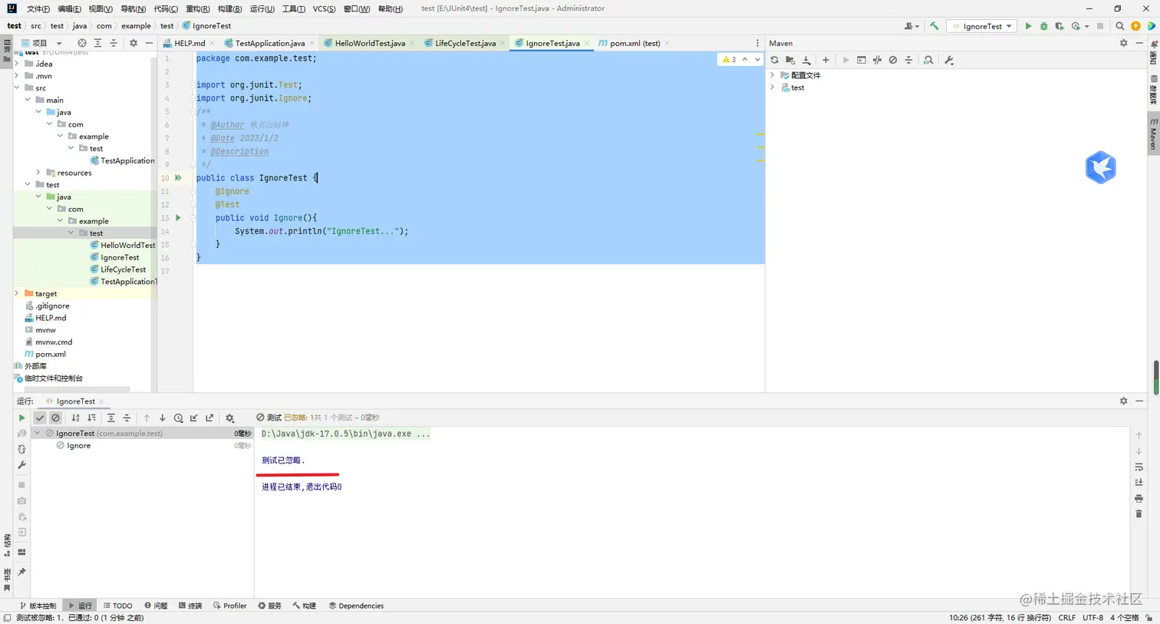The image size is (1160, 624).
Task: Click Maven analyze dependencies icon
Action: [928, 60]
